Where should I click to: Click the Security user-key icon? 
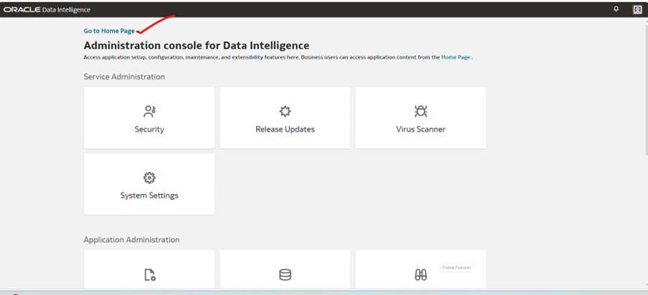click(149, 111)
